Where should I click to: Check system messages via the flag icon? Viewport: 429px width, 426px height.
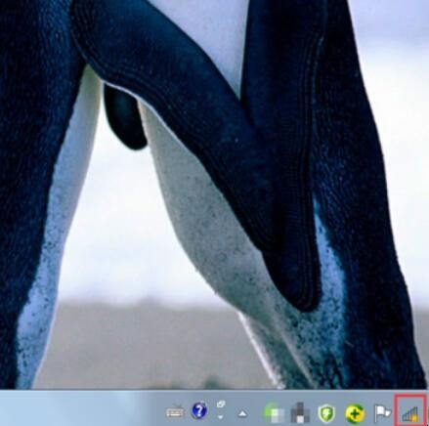pyautogui.click(x=382, y=413)
